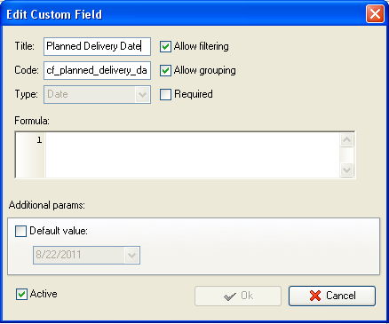Select the Date type combo box text
This screenshot has height=324, width=389.
click(x=58, y=94)
